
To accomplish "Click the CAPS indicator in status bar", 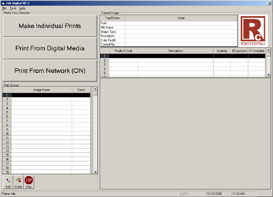I will (x=184, y=194).
